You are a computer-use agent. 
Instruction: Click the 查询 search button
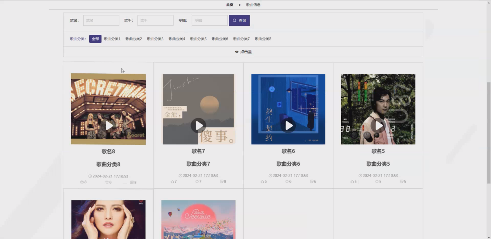pyautogui.click(x=239, y=20)
